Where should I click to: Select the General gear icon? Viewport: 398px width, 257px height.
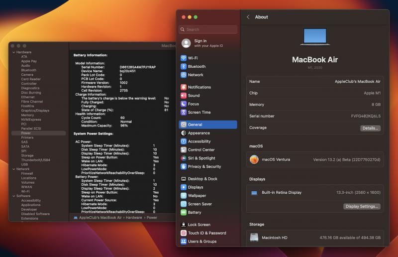pos(183,125)
